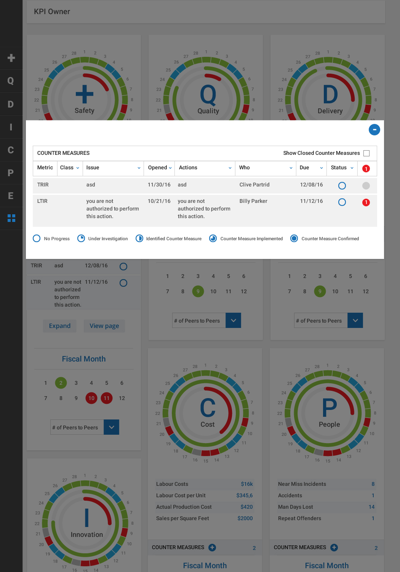Open Actions column filter dropdown

(x=230, y=168)
